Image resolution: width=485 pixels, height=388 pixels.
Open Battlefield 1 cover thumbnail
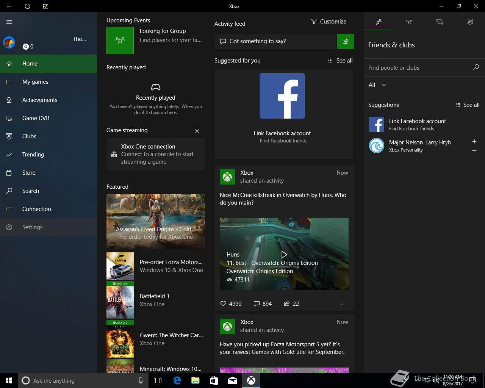(120, 300)
